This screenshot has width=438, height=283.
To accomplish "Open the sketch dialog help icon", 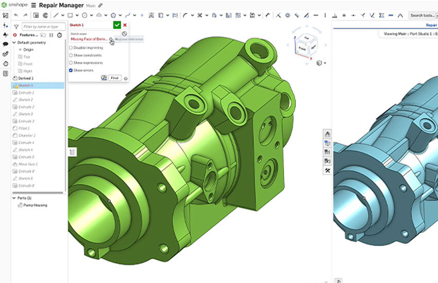I will coord(126,79).
